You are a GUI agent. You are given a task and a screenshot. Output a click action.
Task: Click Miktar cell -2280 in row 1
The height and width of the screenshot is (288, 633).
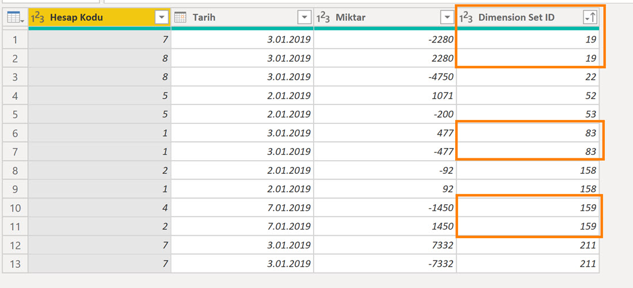[386, 40]
